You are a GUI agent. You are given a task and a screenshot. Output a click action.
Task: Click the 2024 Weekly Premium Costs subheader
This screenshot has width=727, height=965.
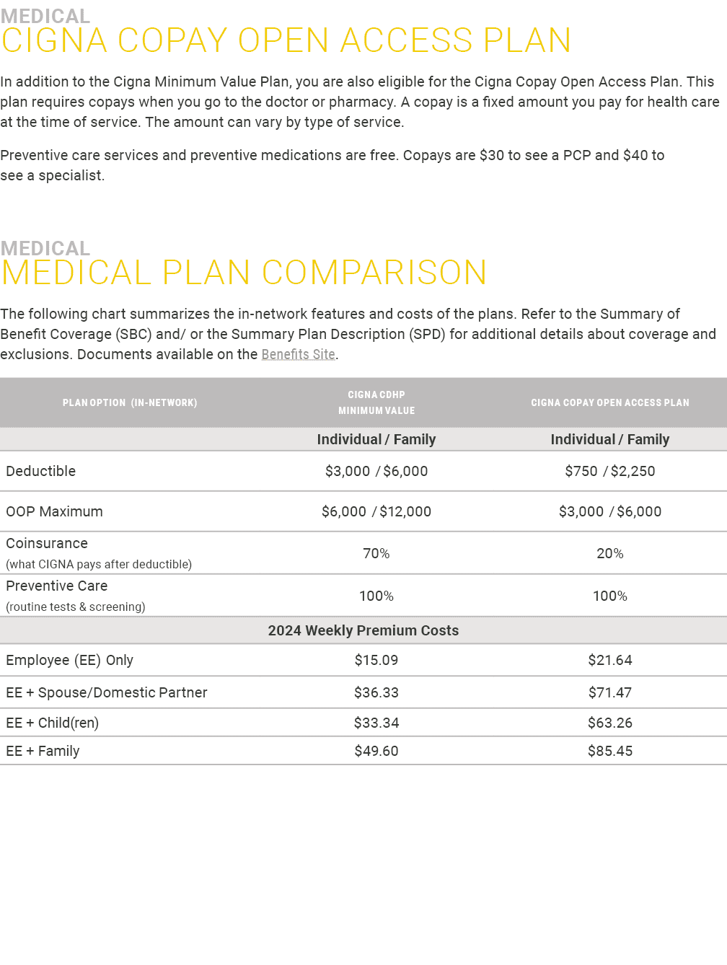tap(363, 630)
